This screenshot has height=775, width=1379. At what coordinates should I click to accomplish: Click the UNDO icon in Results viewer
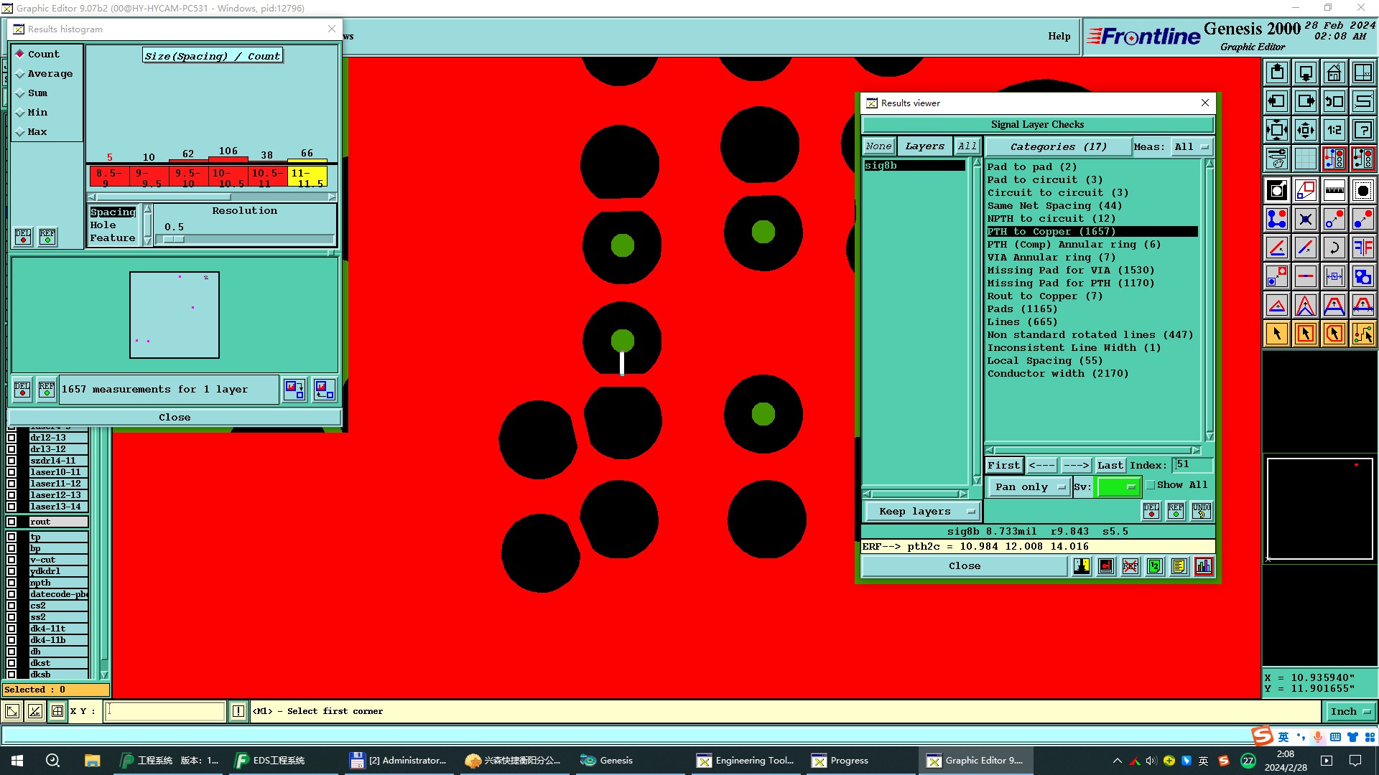(1201, 510)
